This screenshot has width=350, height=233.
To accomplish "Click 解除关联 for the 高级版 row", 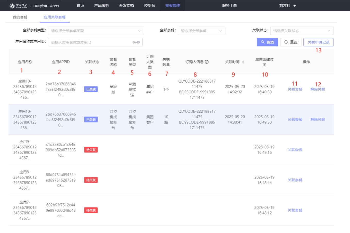I will tap(318, 89).
